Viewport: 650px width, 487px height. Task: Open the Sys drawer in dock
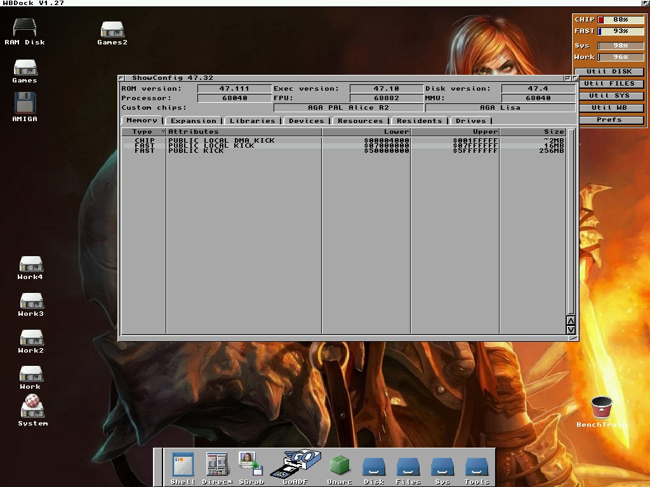442,471
